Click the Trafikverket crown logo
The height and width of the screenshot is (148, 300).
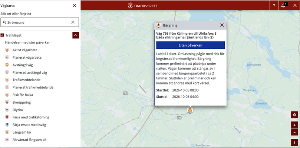coord(130,6)
